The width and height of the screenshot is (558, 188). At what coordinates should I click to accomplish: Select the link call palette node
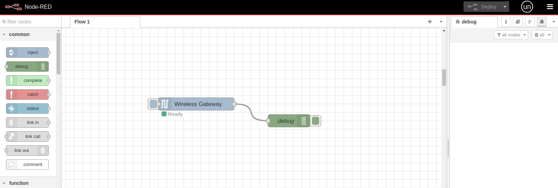(27, 137)
